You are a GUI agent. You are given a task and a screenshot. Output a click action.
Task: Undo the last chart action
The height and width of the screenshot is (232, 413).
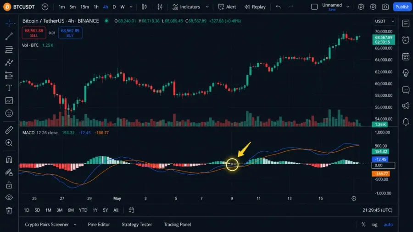point(278,7)
